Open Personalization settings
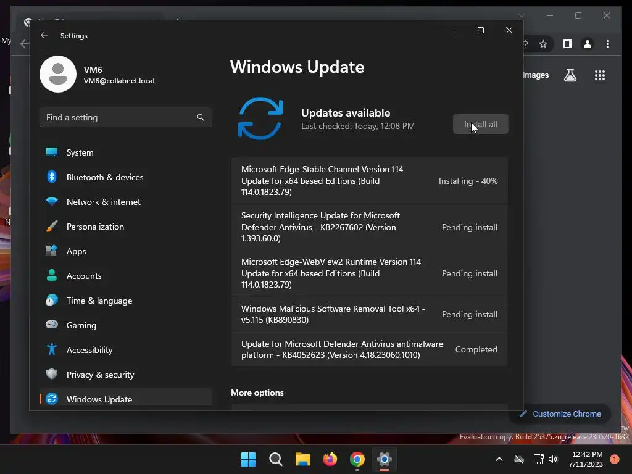632x474 pixels. (126, 227)
